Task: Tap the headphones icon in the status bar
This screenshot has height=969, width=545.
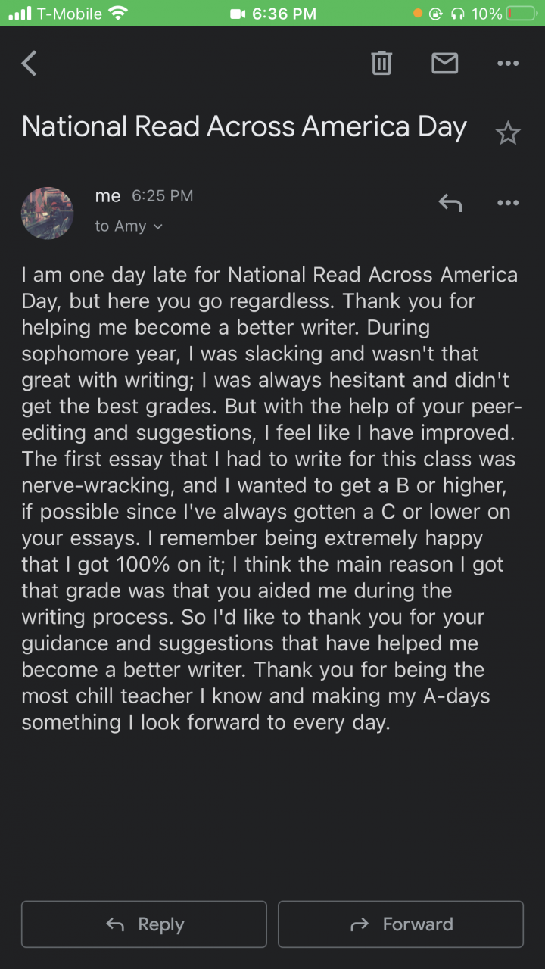Action: 457,14
